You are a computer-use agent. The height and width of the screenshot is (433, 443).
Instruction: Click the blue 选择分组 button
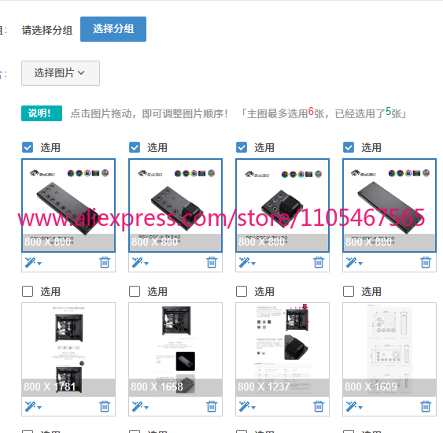(x=113, y=29)
